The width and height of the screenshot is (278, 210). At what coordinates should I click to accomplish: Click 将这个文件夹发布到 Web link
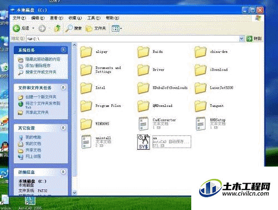43,105
